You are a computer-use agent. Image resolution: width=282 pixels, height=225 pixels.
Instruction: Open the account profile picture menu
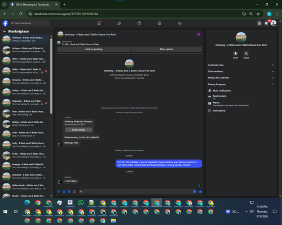tap(274, 23)
